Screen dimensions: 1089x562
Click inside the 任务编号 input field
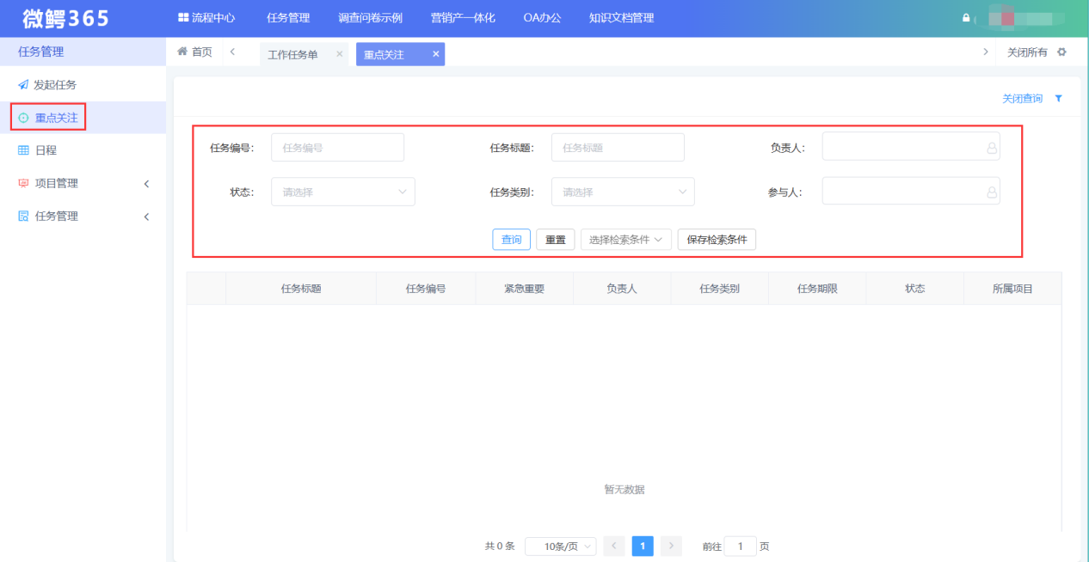coord(337,147)
